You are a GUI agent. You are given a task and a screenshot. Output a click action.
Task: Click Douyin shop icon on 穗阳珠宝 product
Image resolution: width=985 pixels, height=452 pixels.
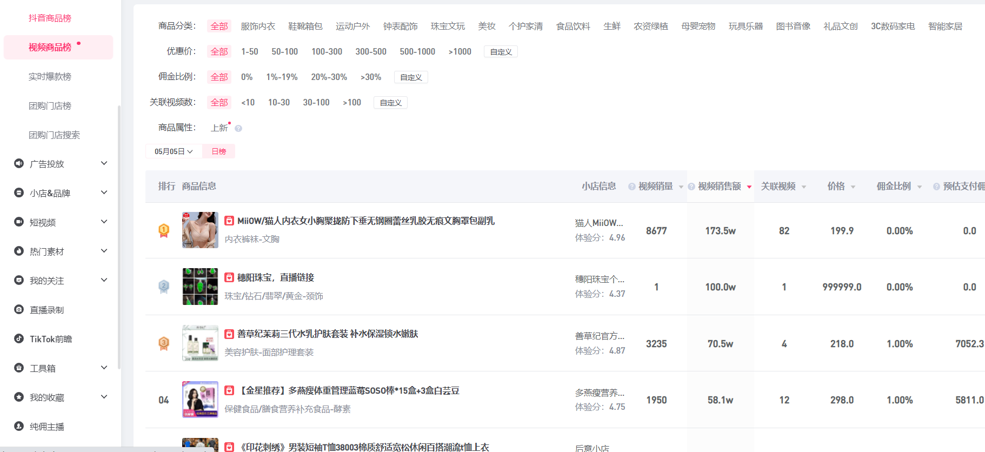pos(229,277)
